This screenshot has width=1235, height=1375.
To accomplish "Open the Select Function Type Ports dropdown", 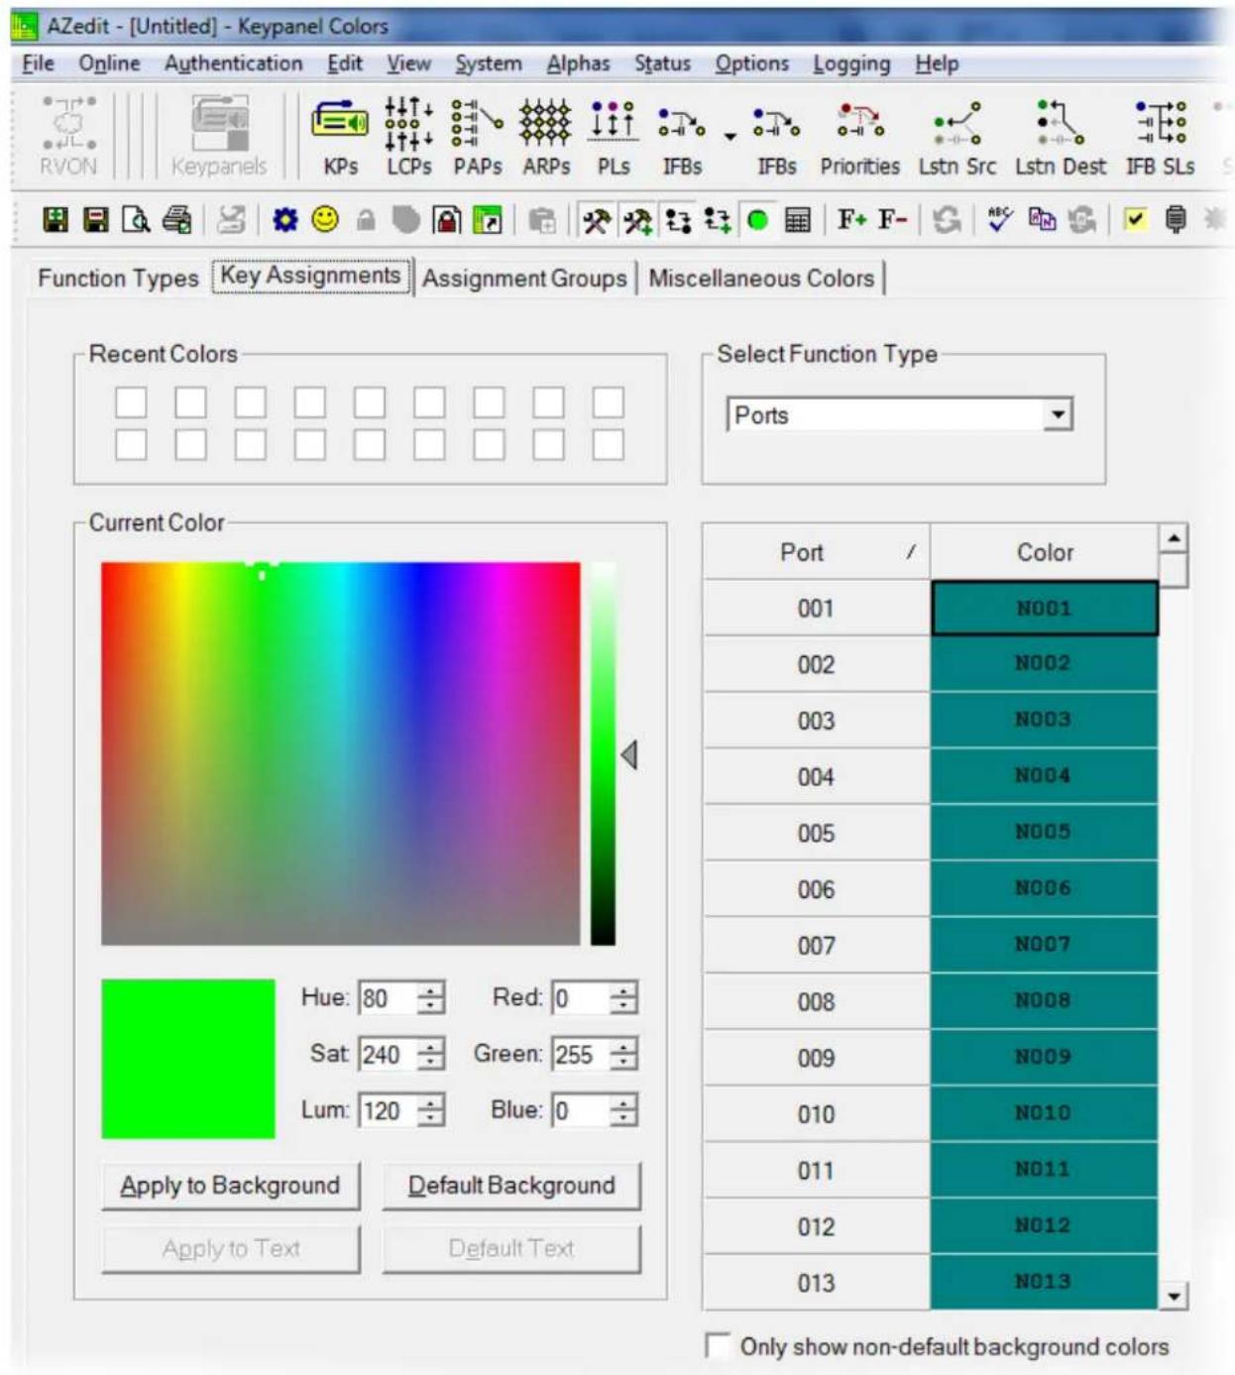I will coord(1058,414).
